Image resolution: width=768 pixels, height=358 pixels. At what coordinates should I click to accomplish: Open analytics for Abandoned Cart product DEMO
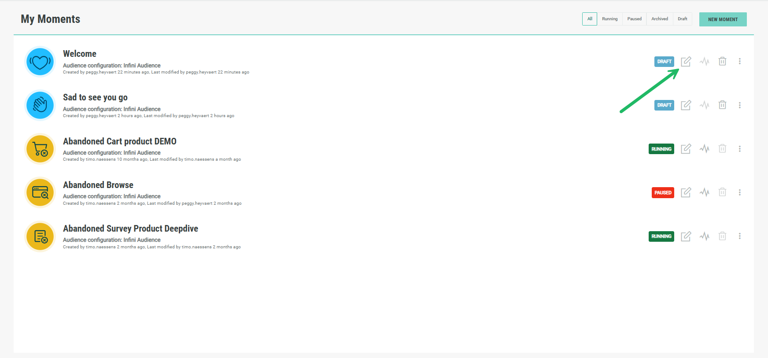(x=704, y=149)
